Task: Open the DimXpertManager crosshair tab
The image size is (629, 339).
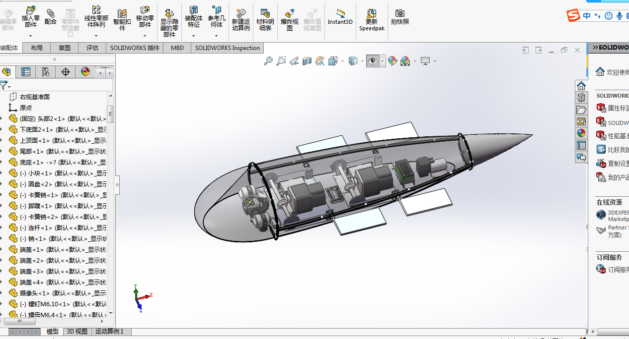Action: click(66, 72)
